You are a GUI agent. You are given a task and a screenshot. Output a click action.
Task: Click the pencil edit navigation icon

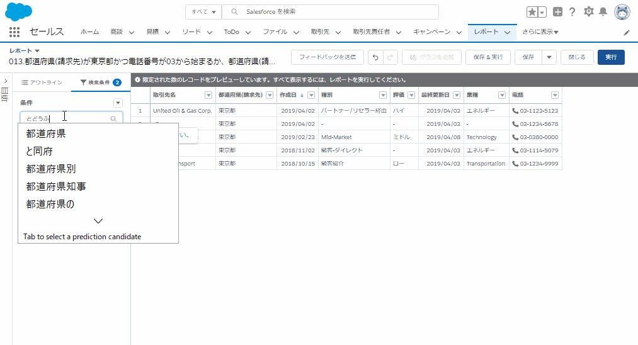627,33
